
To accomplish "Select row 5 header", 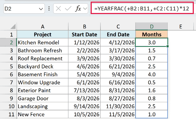I will pos(8,66).
